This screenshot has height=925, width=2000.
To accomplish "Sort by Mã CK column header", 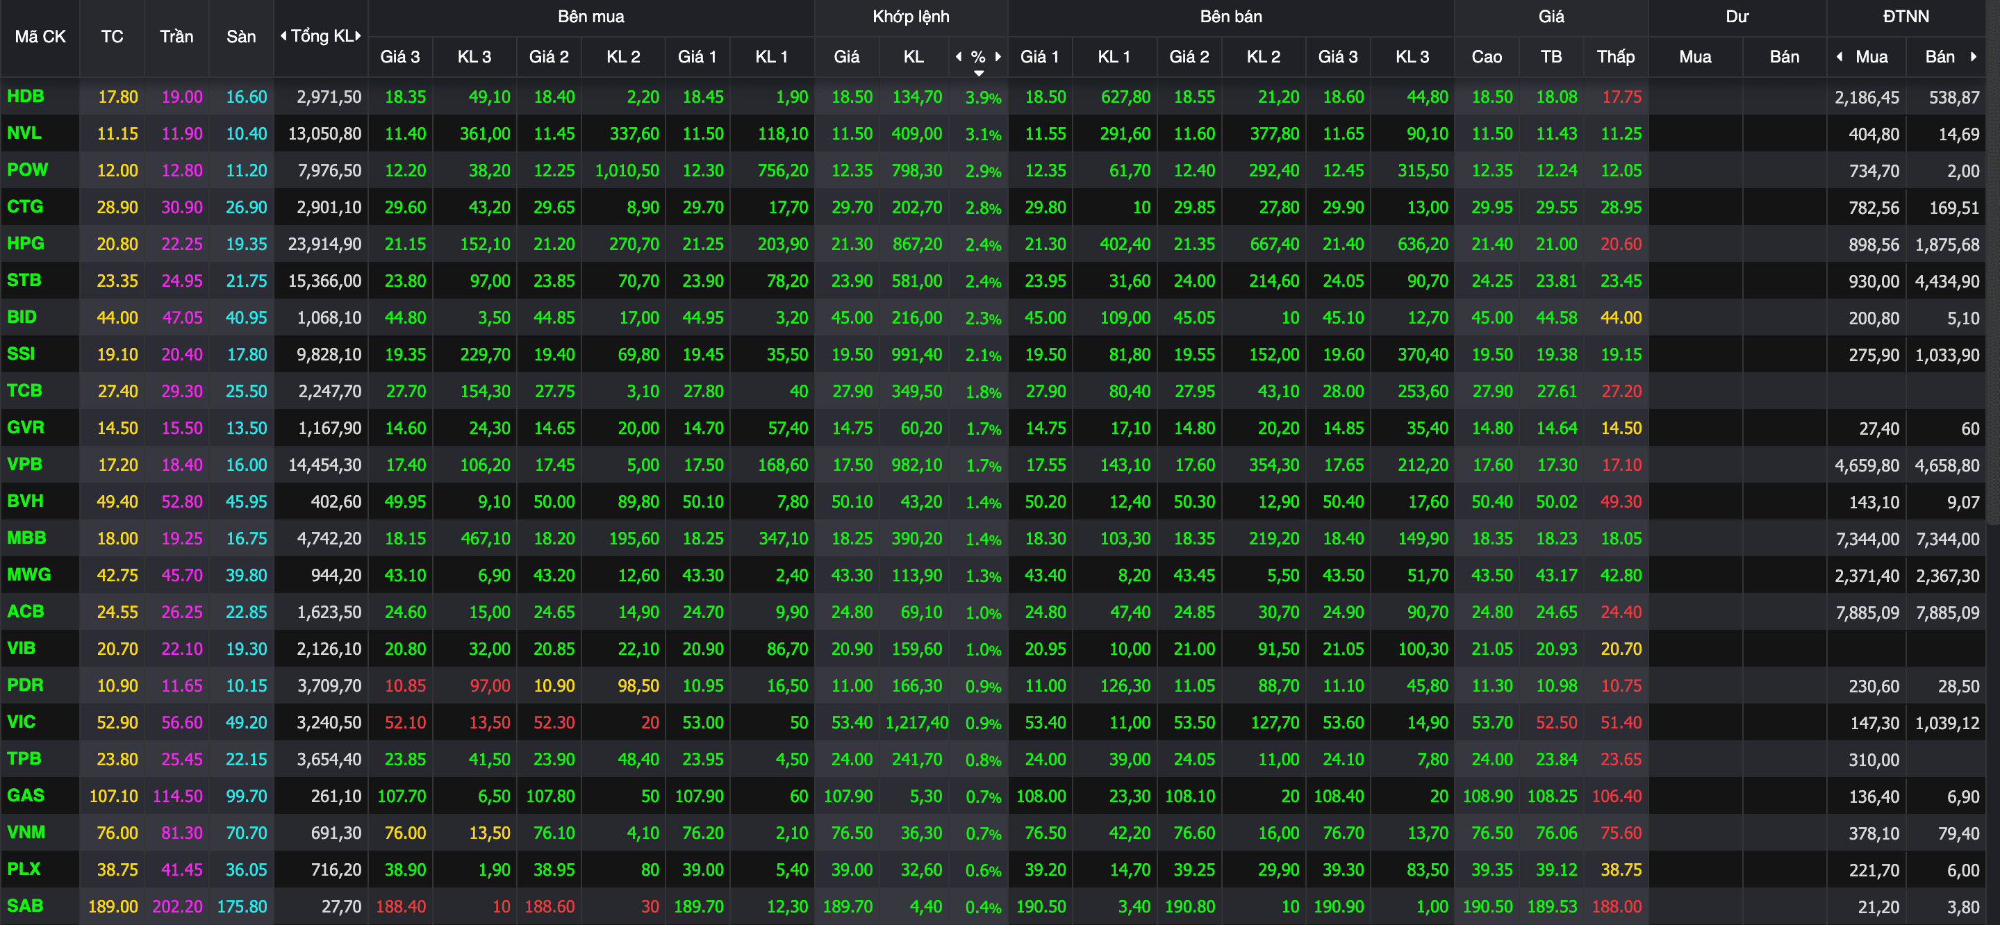I will pyautogui.click(x=40, y=37).
